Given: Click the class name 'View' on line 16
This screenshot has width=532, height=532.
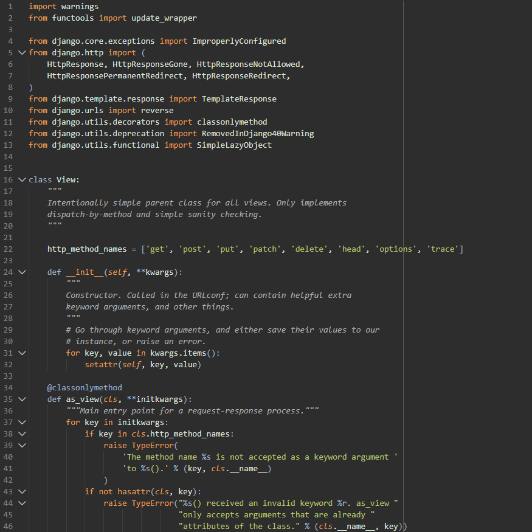Looking at the screenshot, I should (x=66, y=179).
